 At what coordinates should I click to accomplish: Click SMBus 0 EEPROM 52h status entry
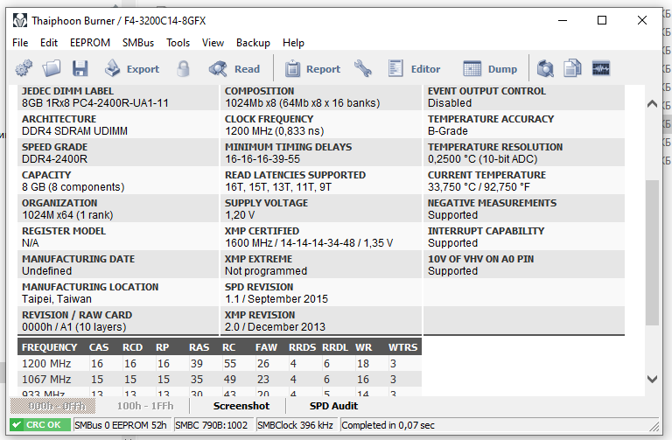pos(122,425)
